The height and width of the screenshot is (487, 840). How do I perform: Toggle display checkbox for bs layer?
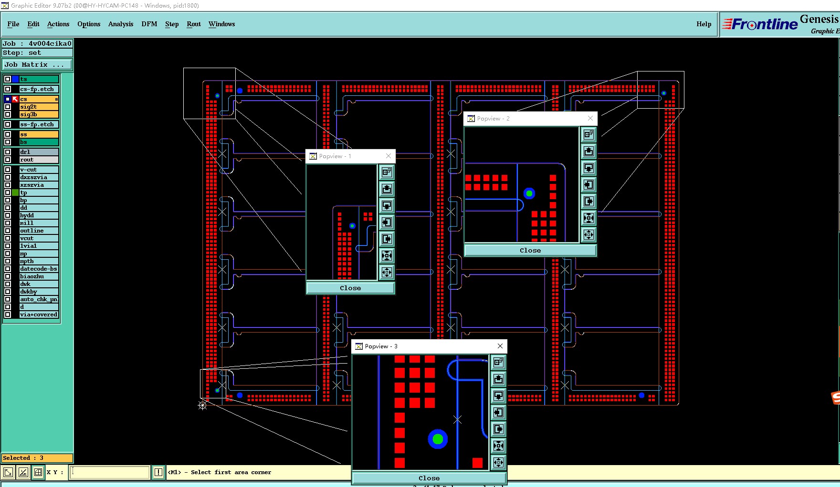click(x=8, y=142)
